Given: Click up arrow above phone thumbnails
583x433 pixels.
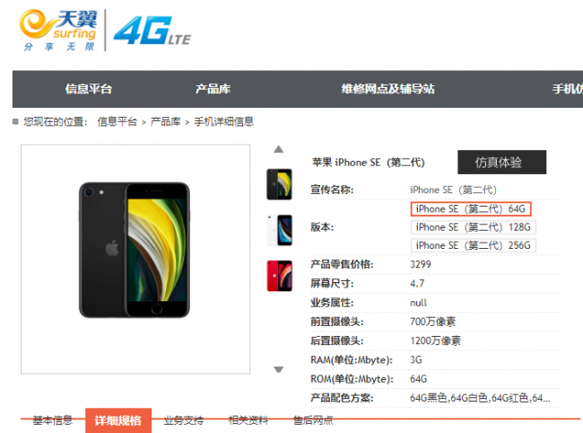Looking at the screenshot, I should (x=278, y=149).
